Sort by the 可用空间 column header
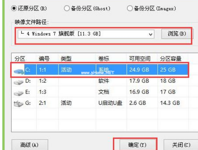The image size is (198, 150). [x=139, y=59]
